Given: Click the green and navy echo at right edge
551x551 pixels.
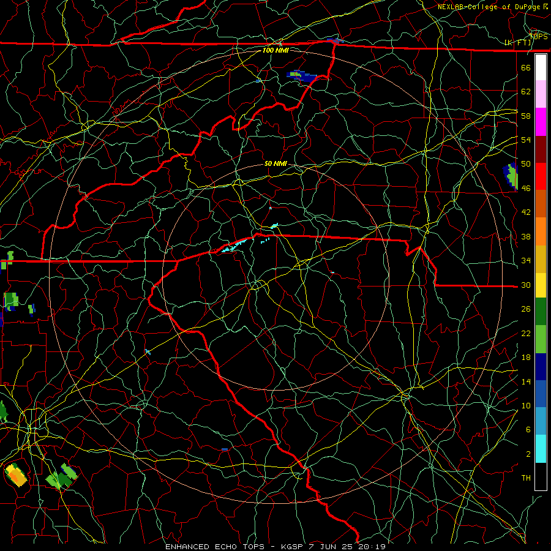Looking at the screenshot, I should (511, 177).
